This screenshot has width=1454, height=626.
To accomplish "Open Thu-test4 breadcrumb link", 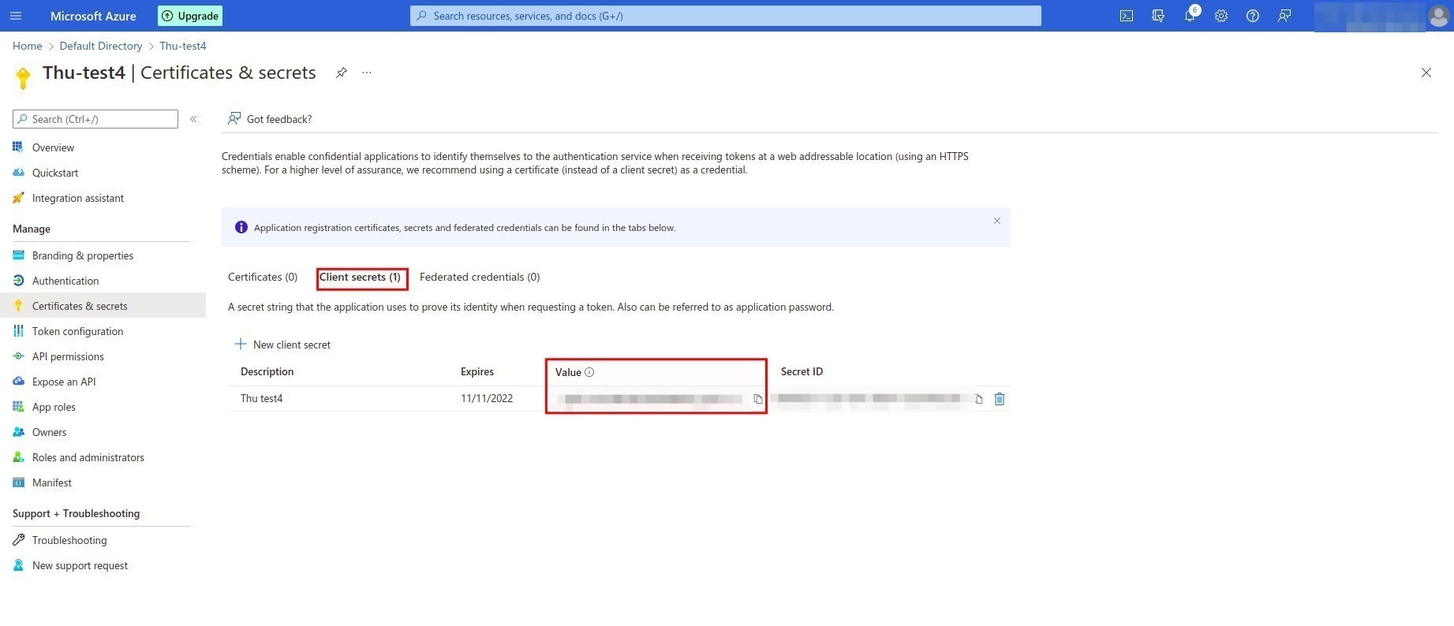I will (183, 46).
